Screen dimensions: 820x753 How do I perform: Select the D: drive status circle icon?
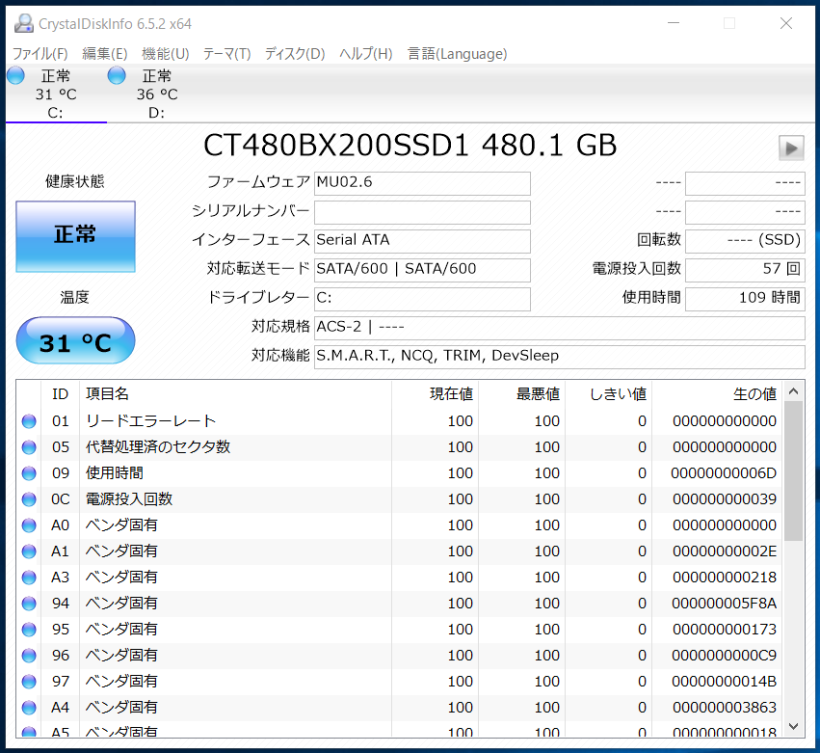(x=117, y=76)
